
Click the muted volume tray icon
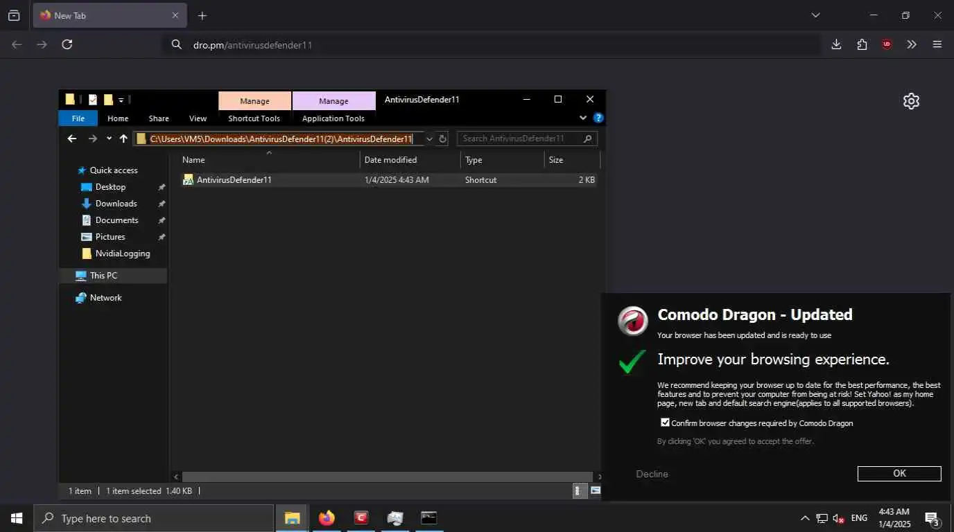[x=839, y=518]
